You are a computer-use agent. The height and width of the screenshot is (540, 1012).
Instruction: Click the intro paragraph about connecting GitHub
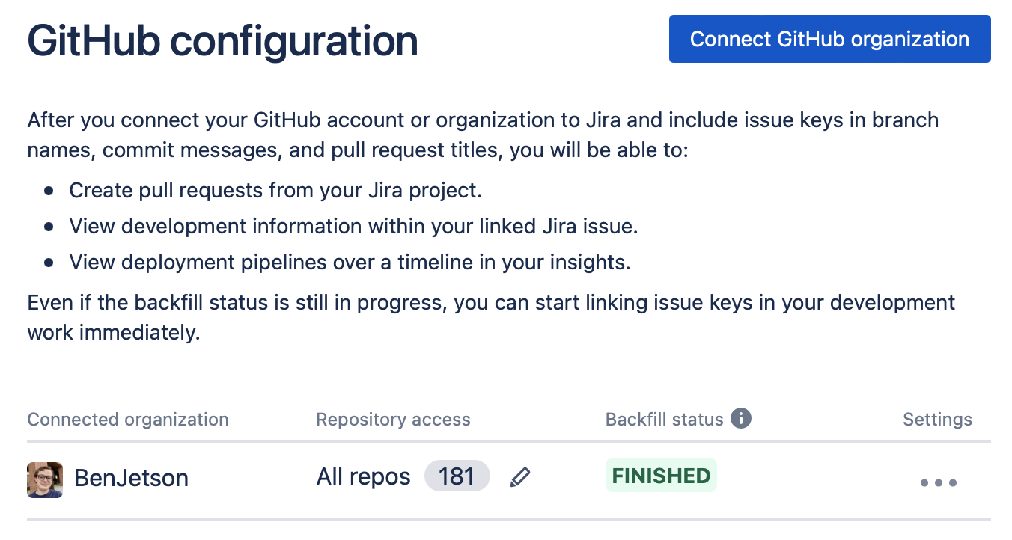coord(483,135)
